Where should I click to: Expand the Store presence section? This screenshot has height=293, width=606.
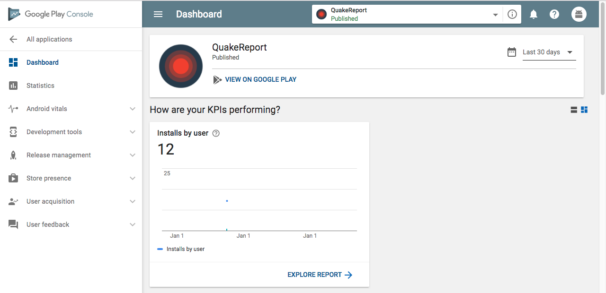click(133, 178)
